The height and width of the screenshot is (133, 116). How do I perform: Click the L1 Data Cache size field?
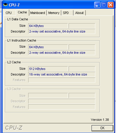[x=48, y=26]
